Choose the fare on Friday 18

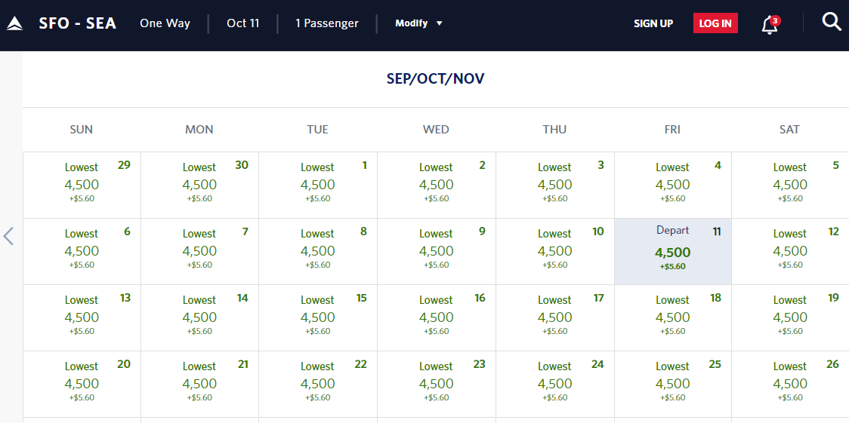(672, 317)
